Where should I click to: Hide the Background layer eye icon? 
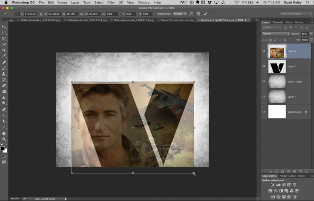tap(264, 112)
